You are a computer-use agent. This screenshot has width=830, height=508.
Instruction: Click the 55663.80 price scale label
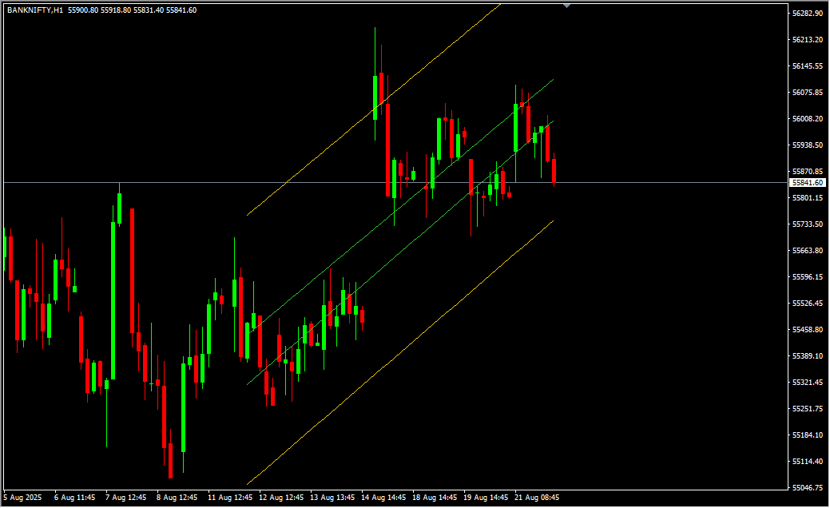tap(808, 251)
